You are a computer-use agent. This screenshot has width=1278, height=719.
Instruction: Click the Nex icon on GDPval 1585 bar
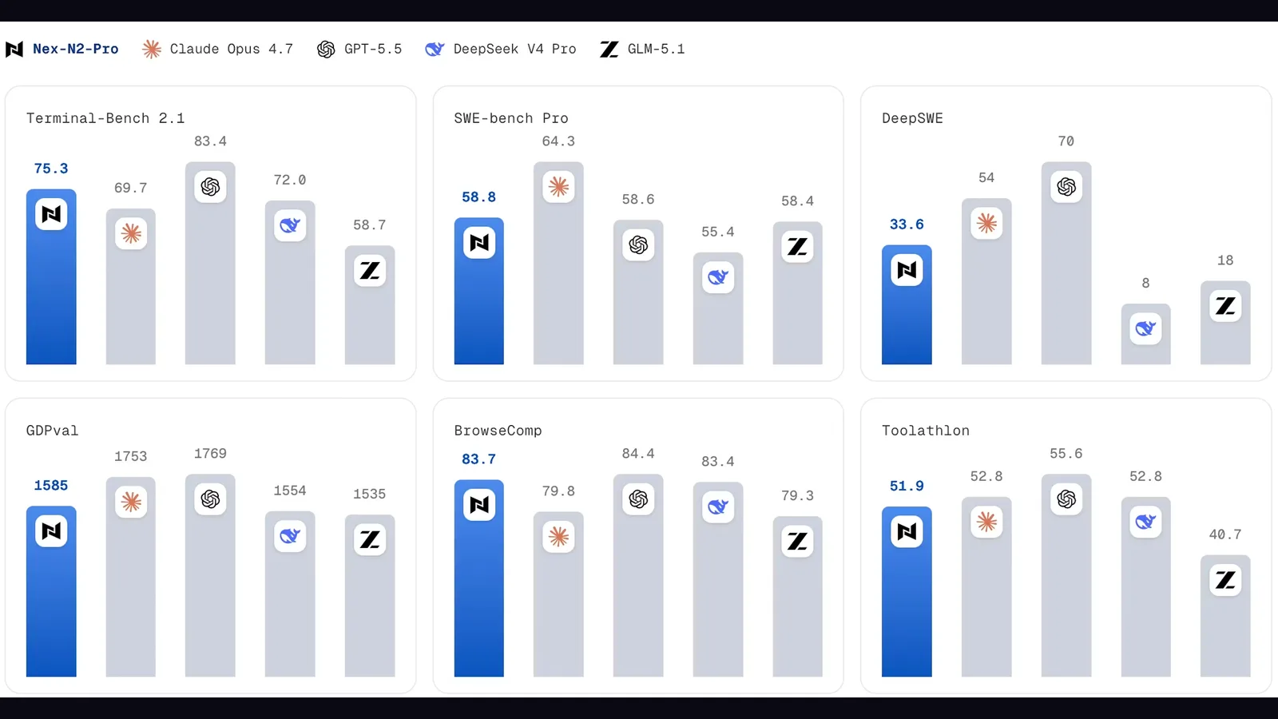(51, 531)
